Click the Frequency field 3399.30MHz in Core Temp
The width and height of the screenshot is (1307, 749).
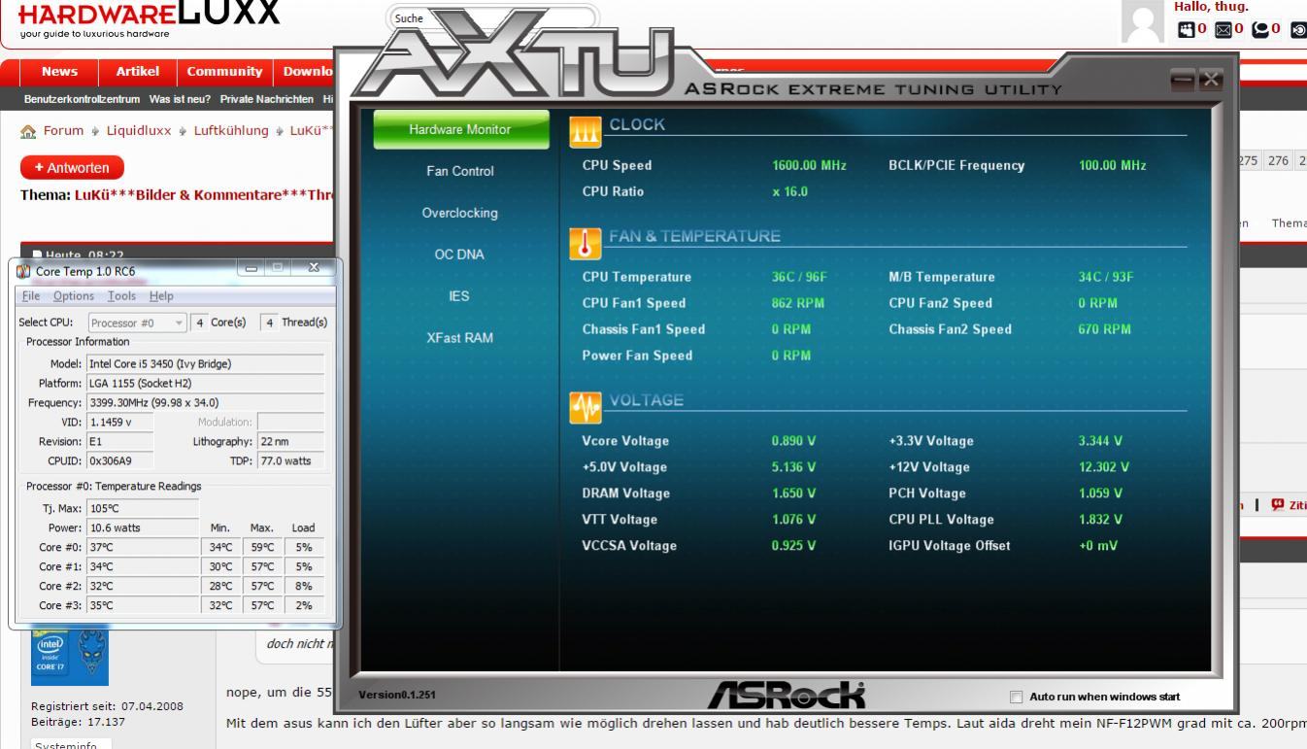pos(205,402)
